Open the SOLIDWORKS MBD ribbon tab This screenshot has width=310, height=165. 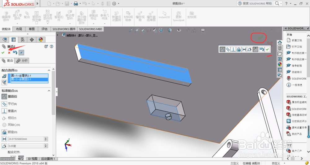tap(91, 29)
